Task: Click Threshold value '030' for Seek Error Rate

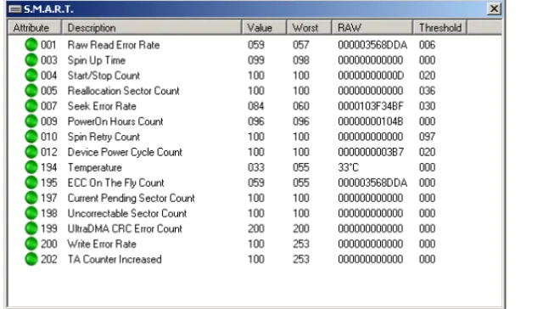Action: coord(427,106)
